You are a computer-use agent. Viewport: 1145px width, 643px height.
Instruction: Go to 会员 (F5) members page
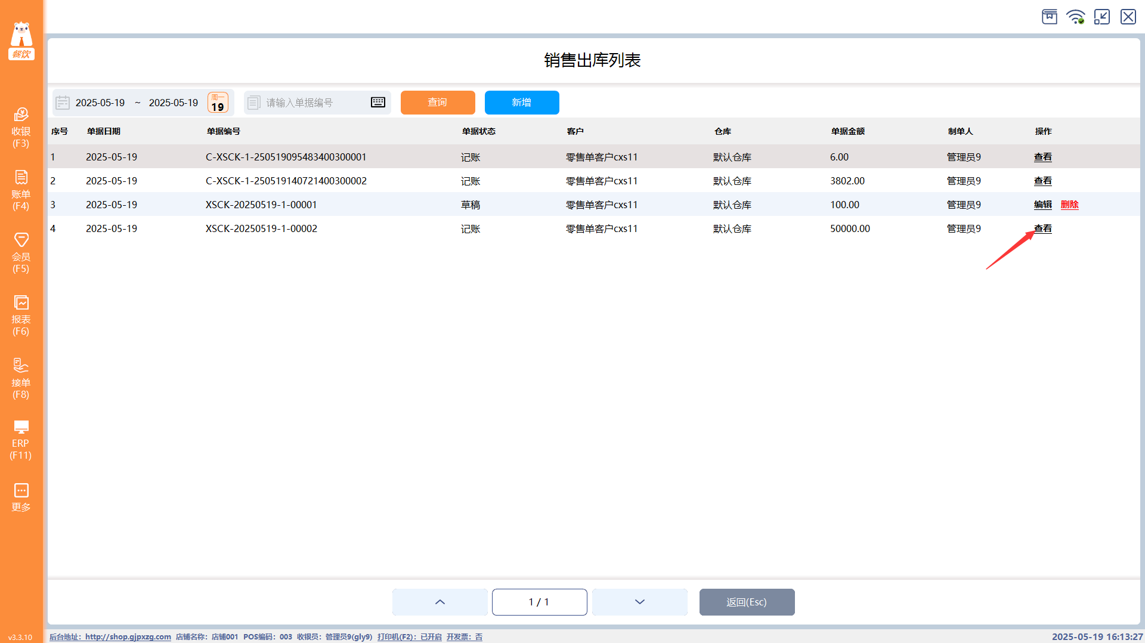[21, 253]
